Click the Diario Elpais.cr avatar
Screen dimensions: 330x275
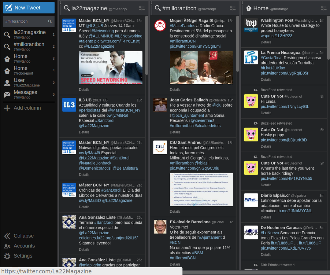coord(251,200)
